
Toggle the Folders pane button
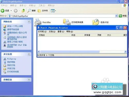(x=43, y=11)
